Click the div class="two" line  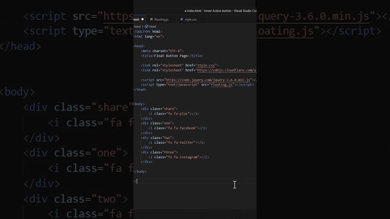coord(157,138)
